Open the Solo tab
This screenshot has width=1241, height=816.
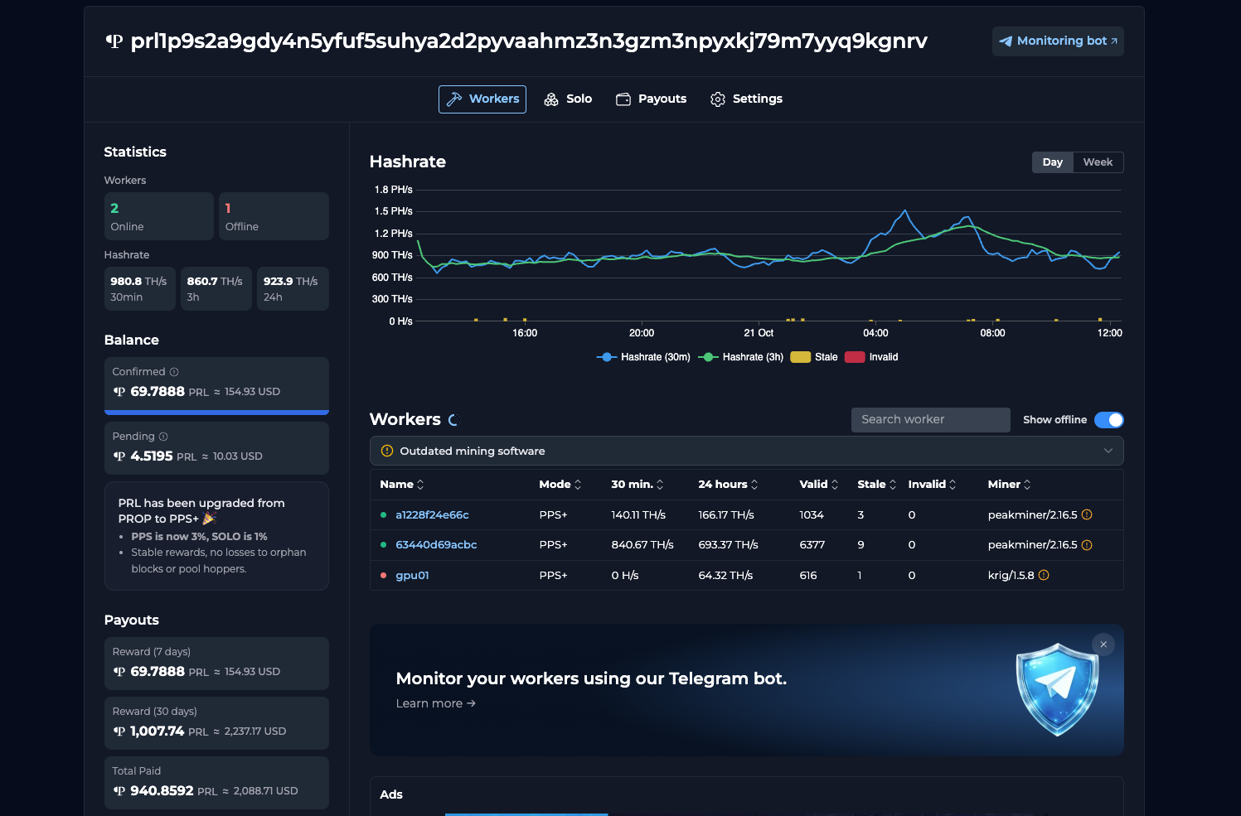(x=568, y=99)
